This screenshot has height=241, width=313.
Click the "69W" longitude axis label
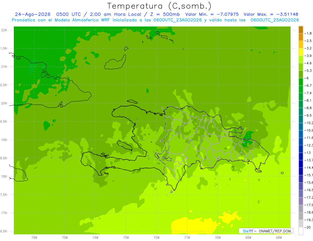[248, 238]
